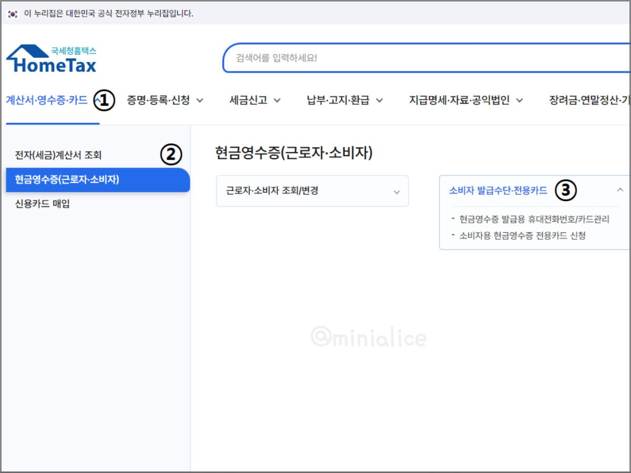Image resolution: width=631 pixels, height=473 pixels.
Task: Expand the 근로자·소비자 조회/변경 panel
Action: [312, 191]
